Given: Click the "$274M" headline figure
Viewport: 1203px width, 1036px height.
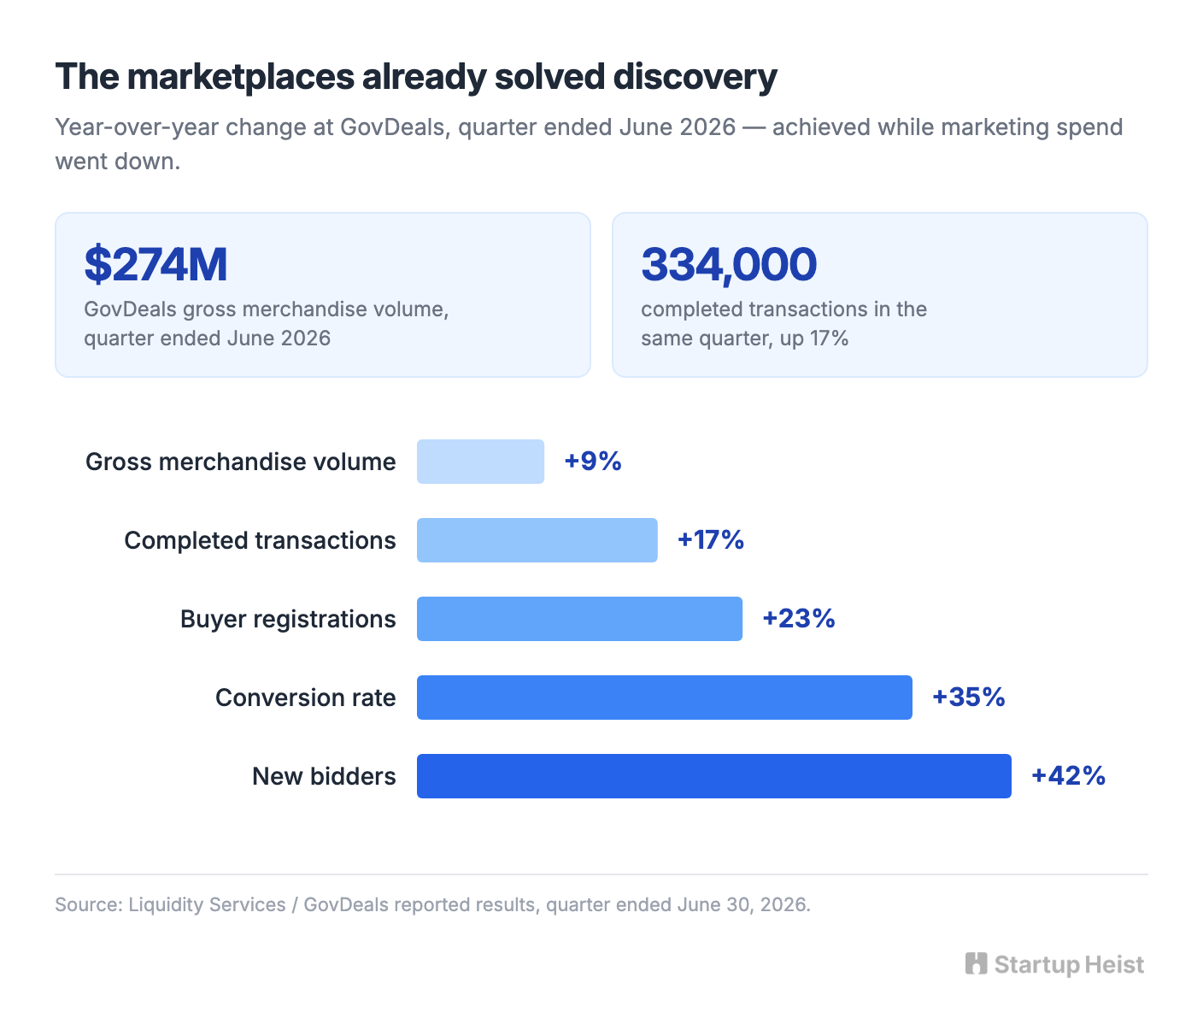Looking at the screenshot, I should pos(156,264).
